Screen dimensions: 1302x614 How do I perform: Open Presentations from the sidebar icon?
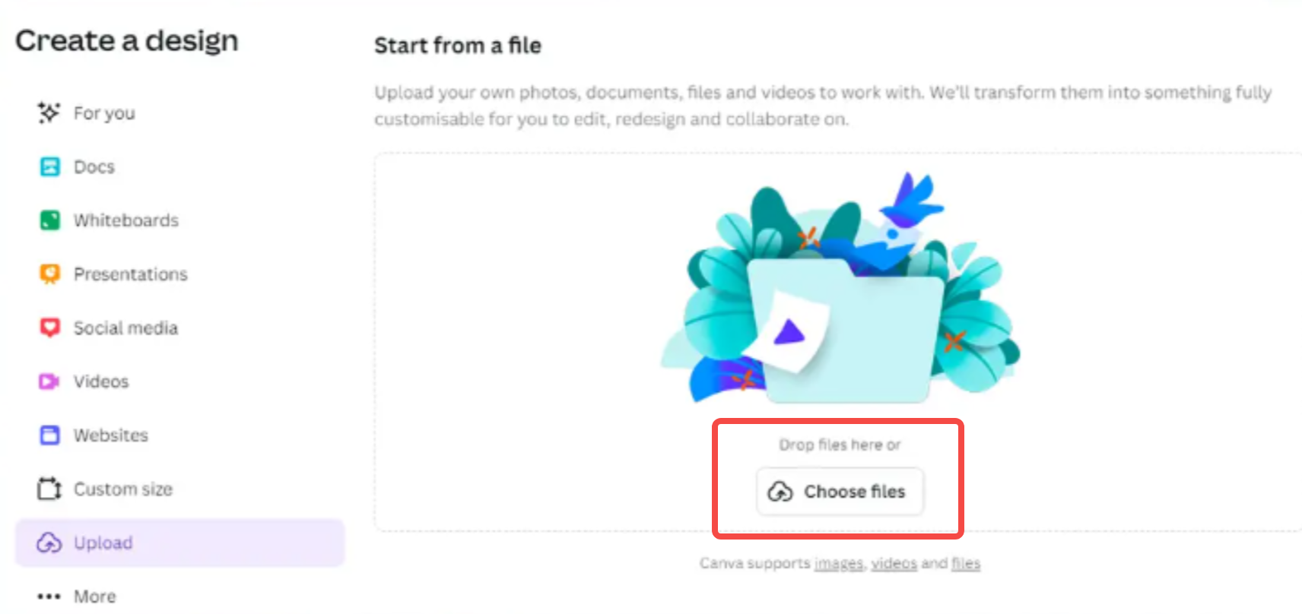click(49, 274)
